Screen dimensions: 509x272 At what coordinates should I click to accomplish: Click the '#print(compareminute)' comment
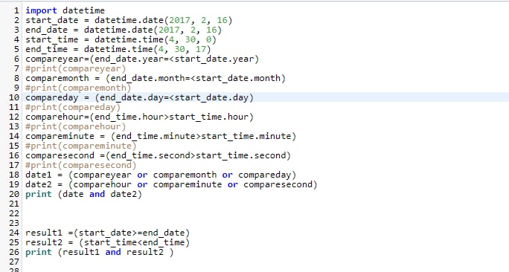click(x=81, y=146)
